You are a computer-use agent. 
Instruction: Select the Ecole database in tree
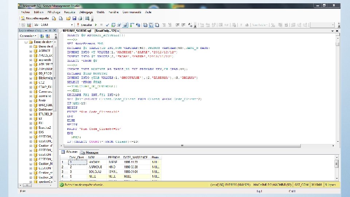pos(42,100)
